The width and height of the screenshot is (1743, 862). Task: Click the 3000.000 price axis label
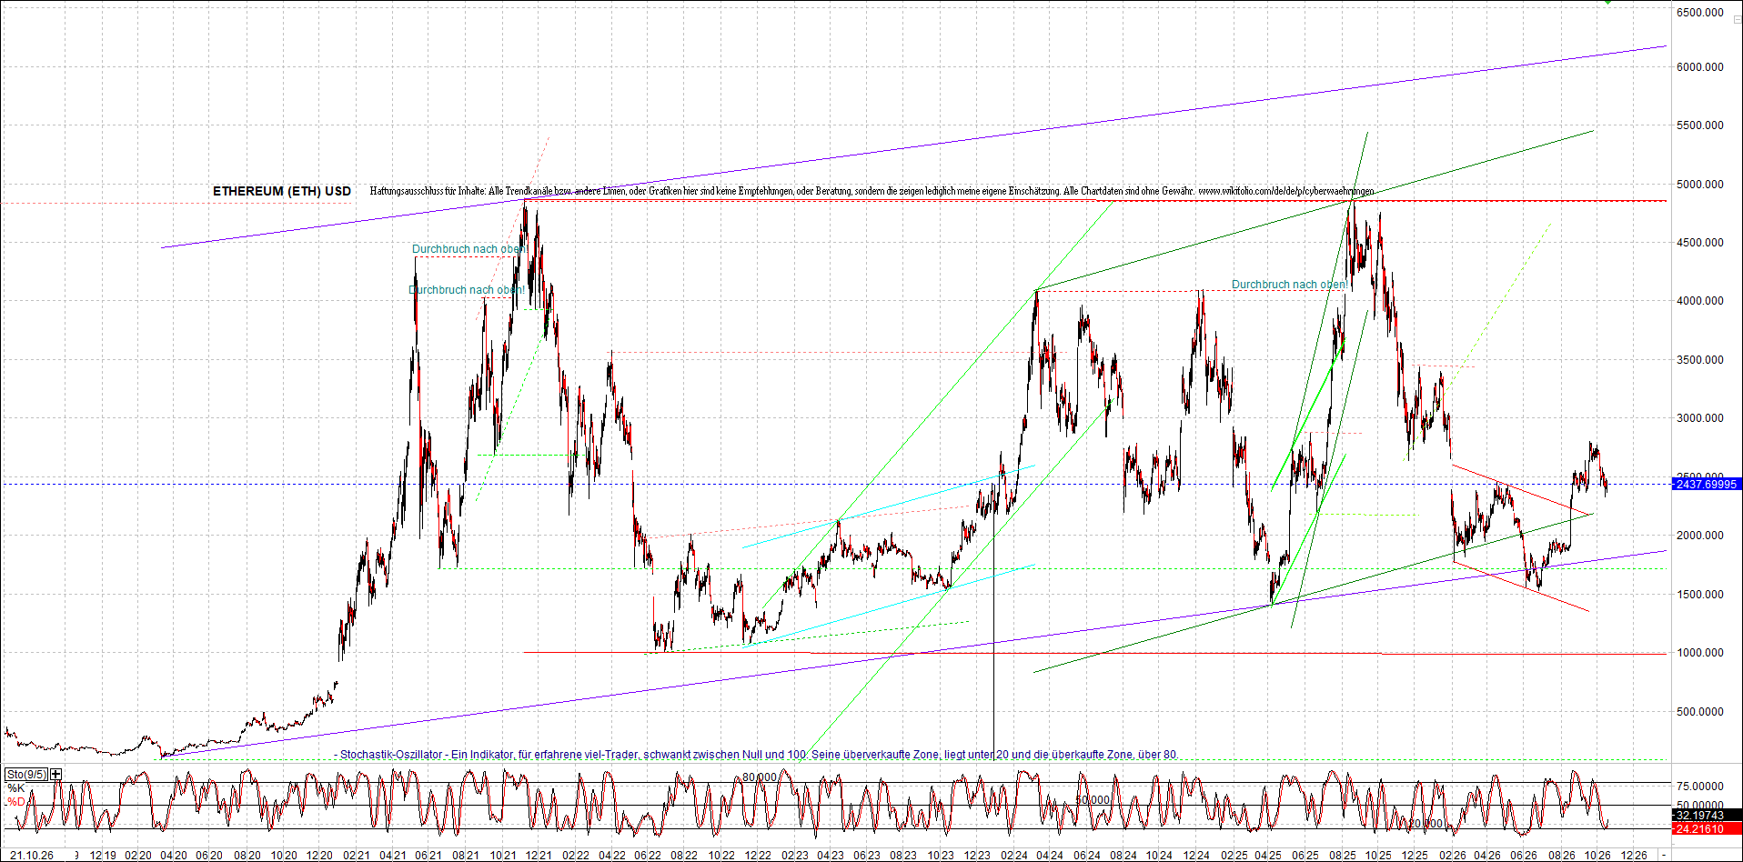1700,418
